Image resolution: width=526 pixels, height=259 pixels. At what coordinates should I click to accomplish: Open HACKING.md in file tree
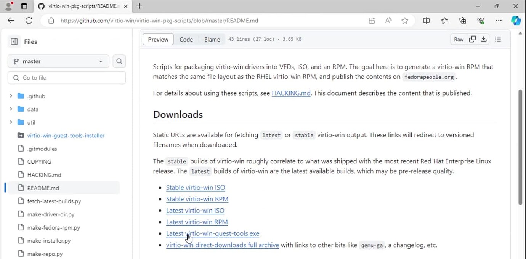44,175
